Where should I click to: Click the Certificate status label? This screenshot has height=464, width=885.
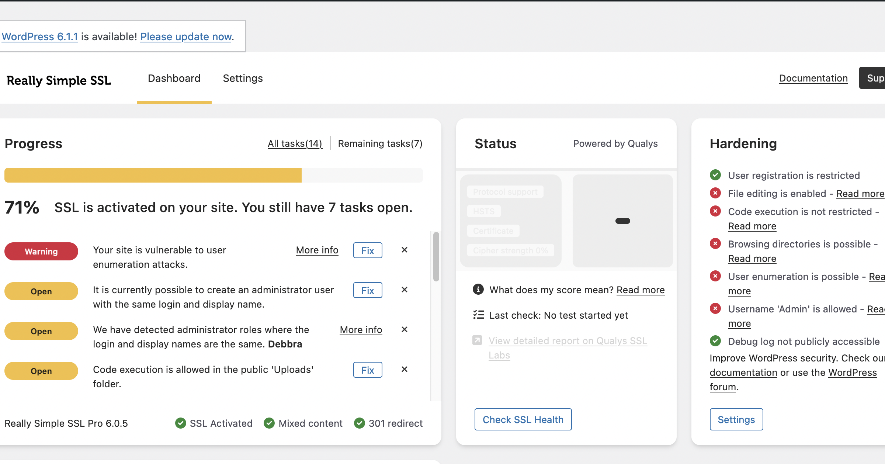tap(493, 231)
